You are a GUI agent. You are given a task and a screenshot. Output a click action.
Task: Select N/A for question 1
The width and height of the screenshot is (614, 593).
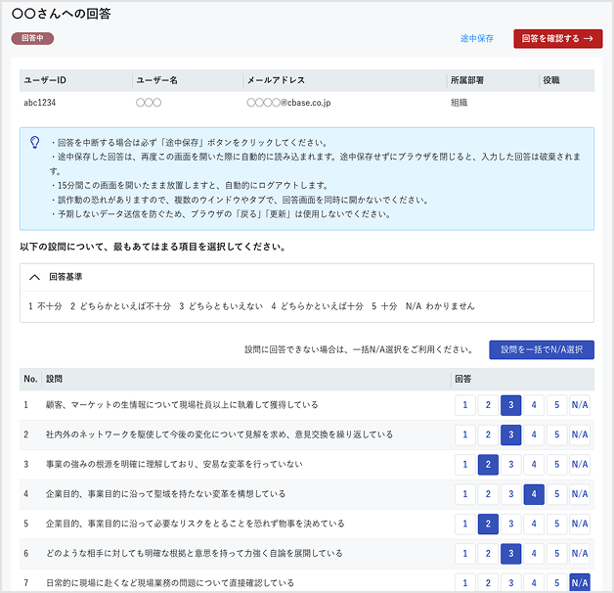(x=580, y=405)
